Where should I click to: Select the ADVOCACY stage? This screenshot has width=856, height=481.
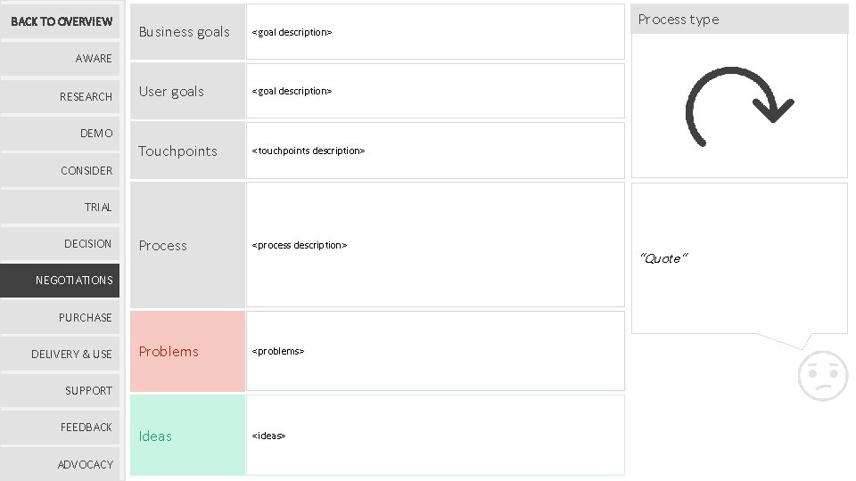[62, 464]
